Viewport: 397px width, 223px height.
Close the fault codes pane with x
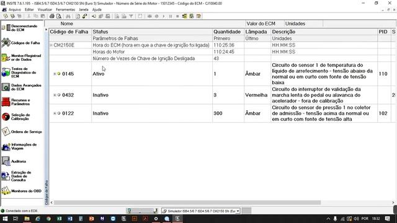pos(46,30)
